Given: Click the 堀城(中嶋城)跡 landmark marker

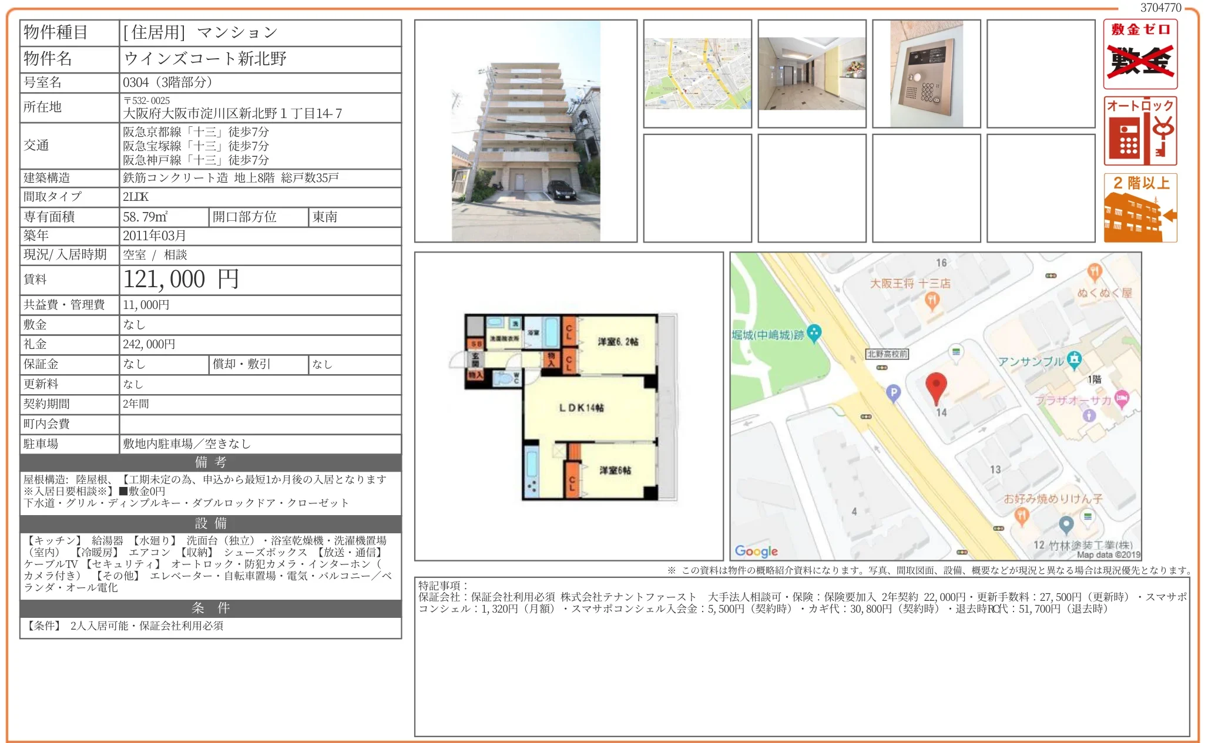Looking at the screenshot, I should click(x=814, y=333).
